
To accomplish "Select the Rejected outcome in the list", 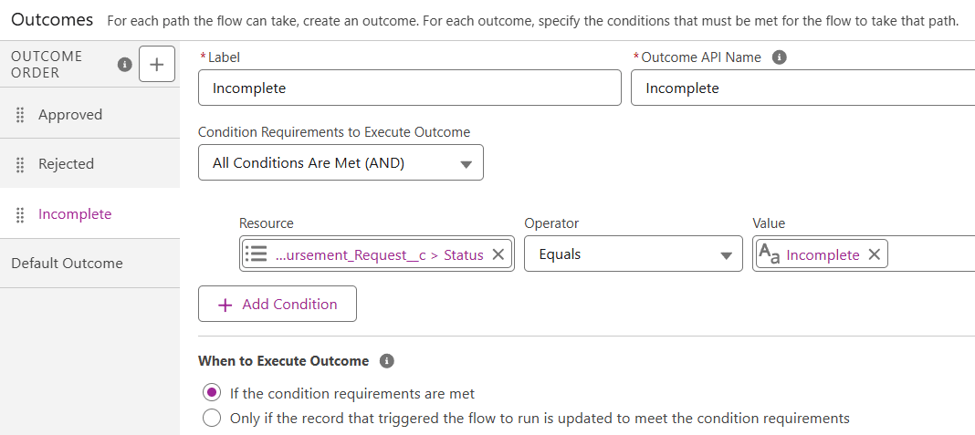I will pos(66,164).
